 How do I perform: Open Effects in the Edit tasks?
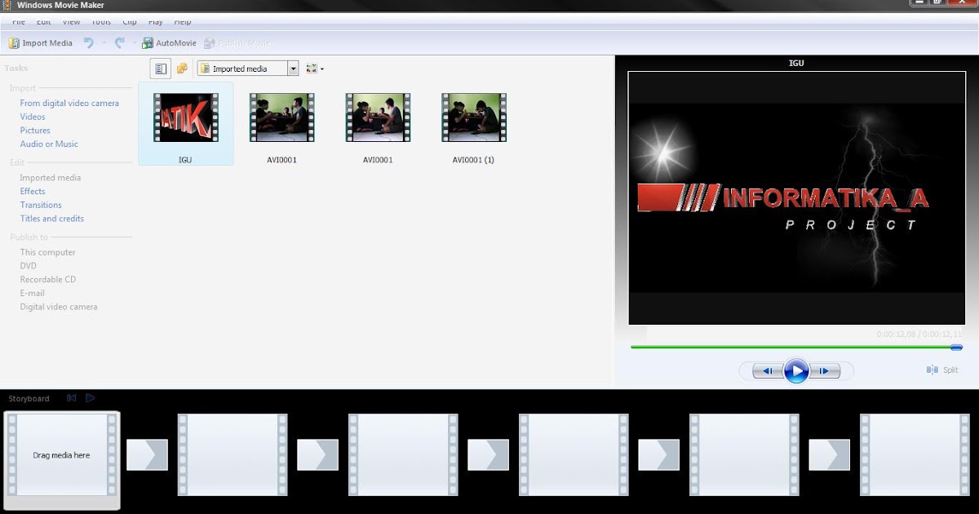click(x=33, y=191)
